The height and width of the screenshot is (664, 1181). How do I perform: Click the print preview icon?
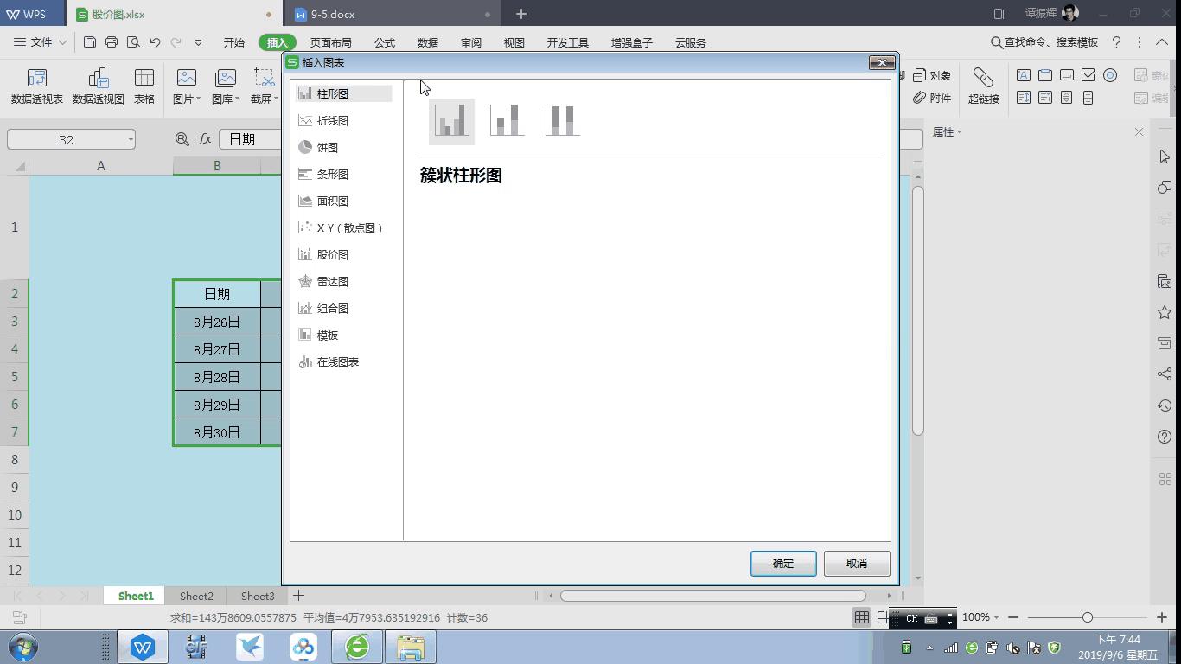tap(133, 42)
